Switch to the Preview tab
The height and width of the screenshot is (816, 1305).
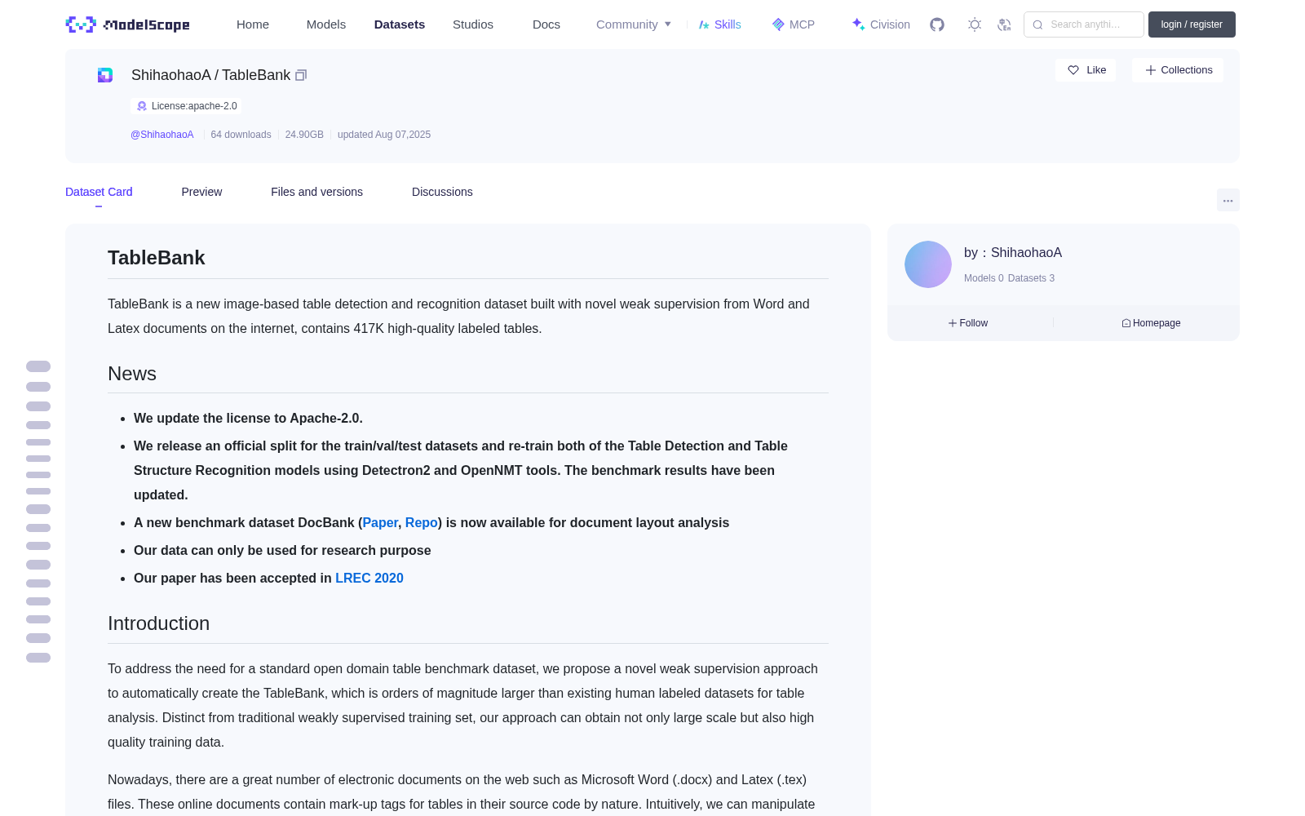click(x=201, y=192)
